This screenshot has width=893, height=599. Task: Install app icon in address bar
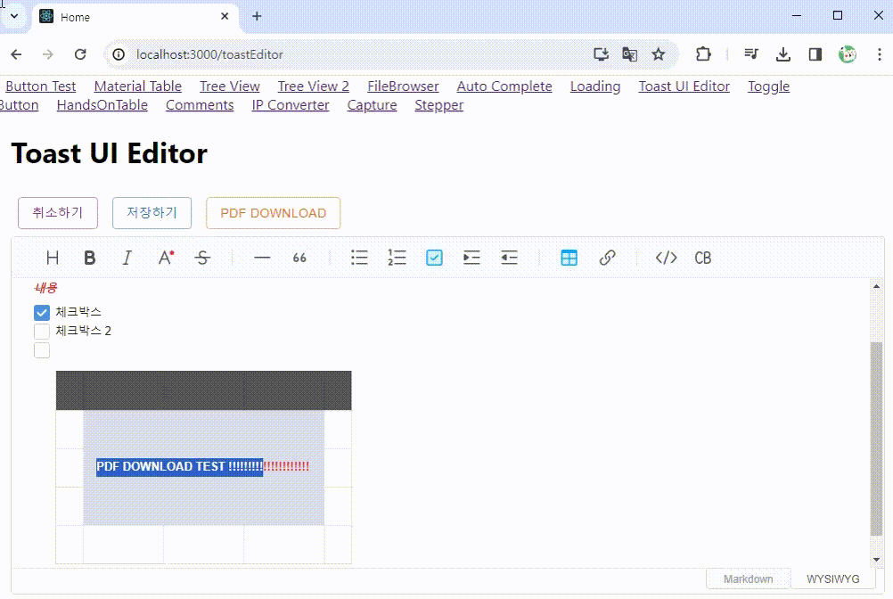click(601, 54)
